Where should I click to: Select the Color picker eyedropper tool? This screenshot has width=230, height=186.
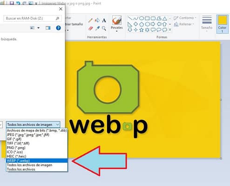[x=97, y=28]
